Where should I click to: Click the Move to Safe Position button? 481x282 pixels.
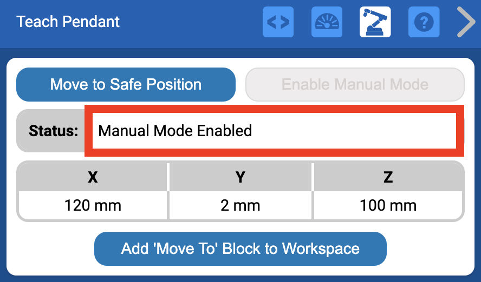tap(126, 85)
